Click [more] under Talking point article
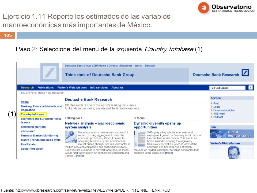The height and width of the screenshot is (193, 257). pyautogui.click(x=80, y=156)
